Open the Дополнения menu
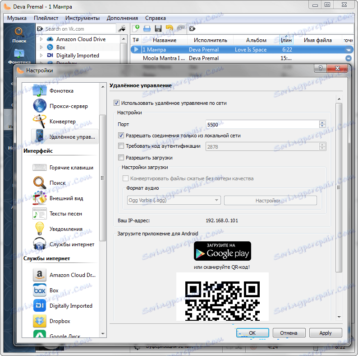The width and height of the screenshot is (358, 356). pyautogui.click(x=122, y=18)
